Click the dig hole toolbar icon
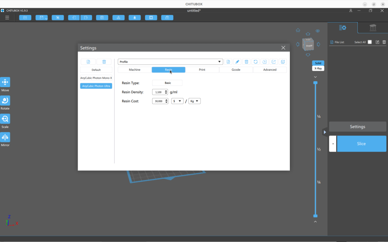Image resolution: width=388 pixels, height=242 pixels. tap(151, 17)
